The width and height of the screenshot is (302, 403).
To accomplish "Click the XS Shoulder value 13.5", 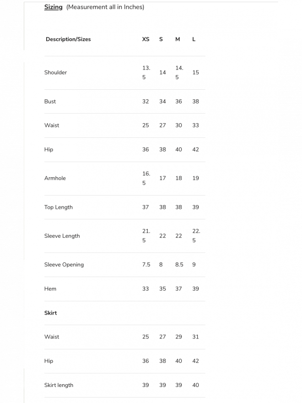I will click(x=146, y=72).
